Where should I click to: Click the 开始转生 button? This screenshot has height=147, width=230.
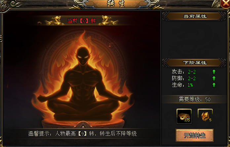coord(195,135)
